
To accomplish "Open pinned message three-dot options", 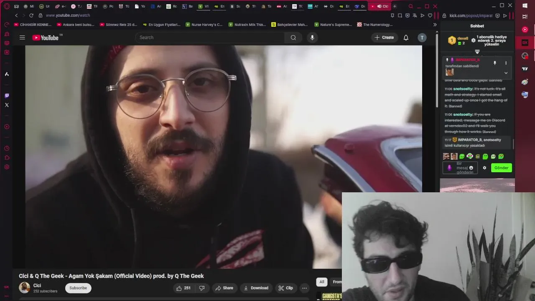I will 506,63.
